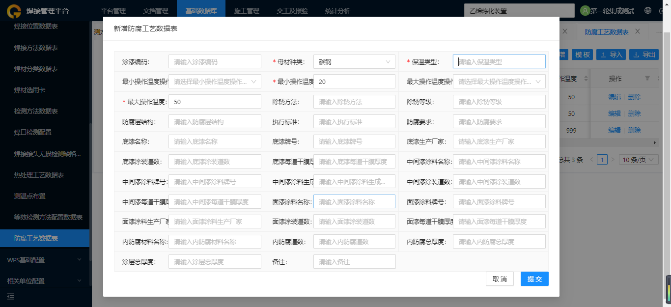Click the filter icon in 操作 column
The width and height of the screenshot is (671, 307).
647,79
